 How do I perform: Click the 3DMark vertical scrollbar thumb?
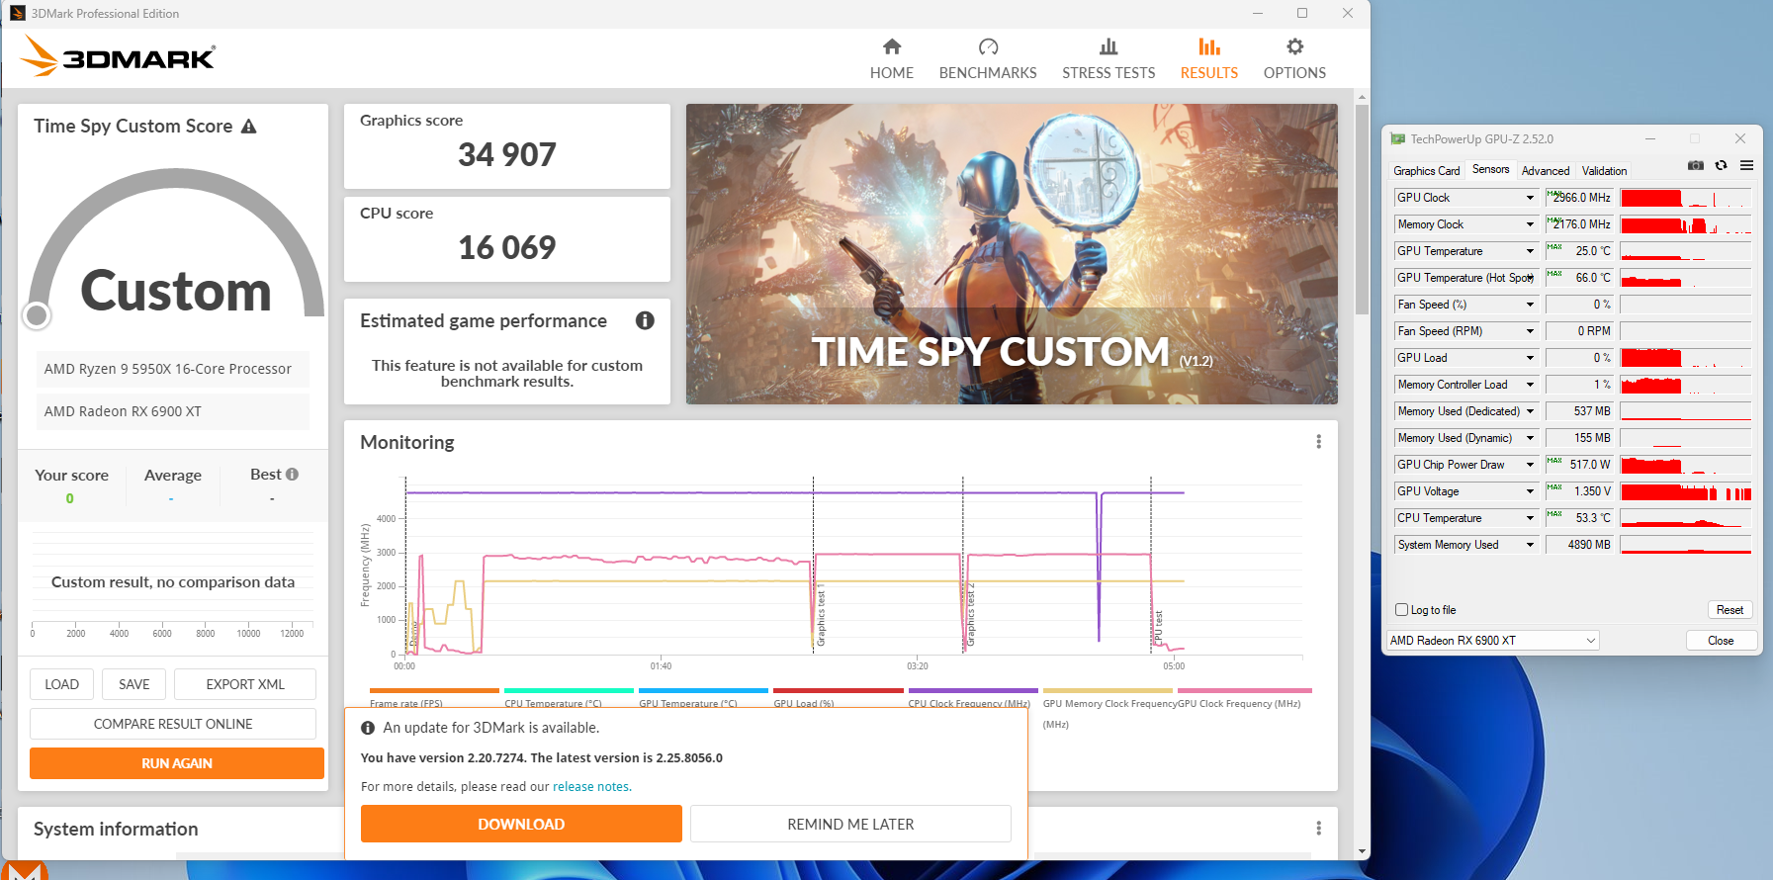(x=1362, y=210)
